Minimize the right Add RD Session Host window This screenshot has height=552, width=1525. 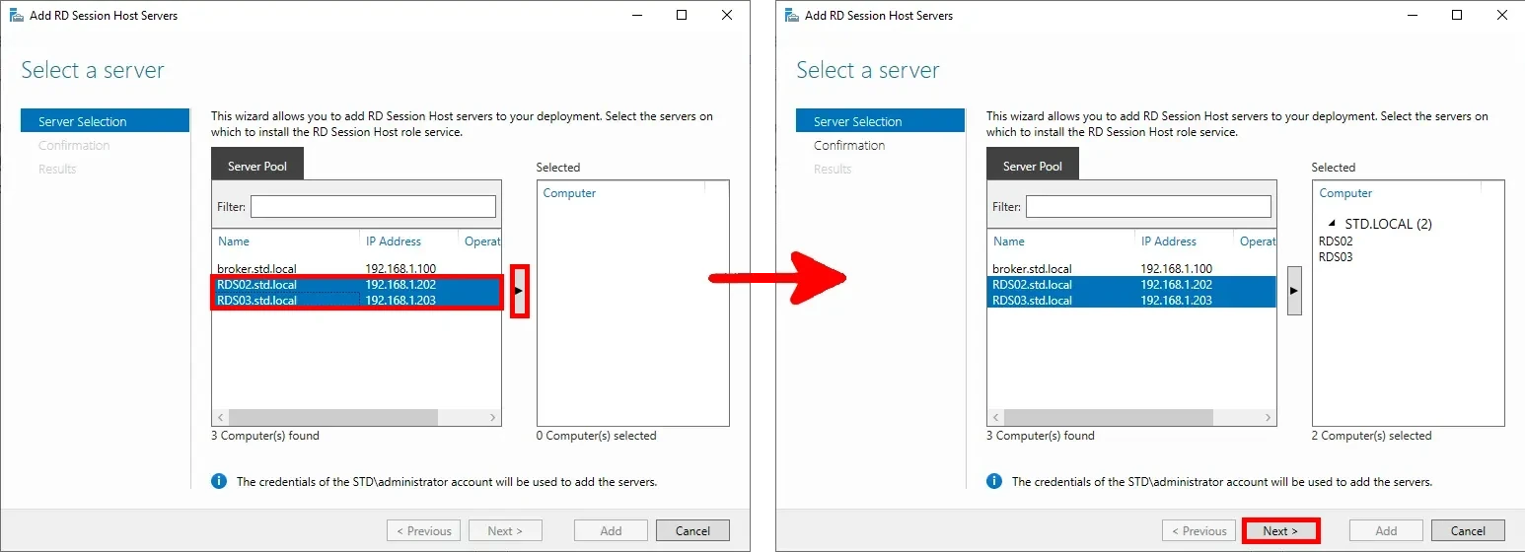1412,15
